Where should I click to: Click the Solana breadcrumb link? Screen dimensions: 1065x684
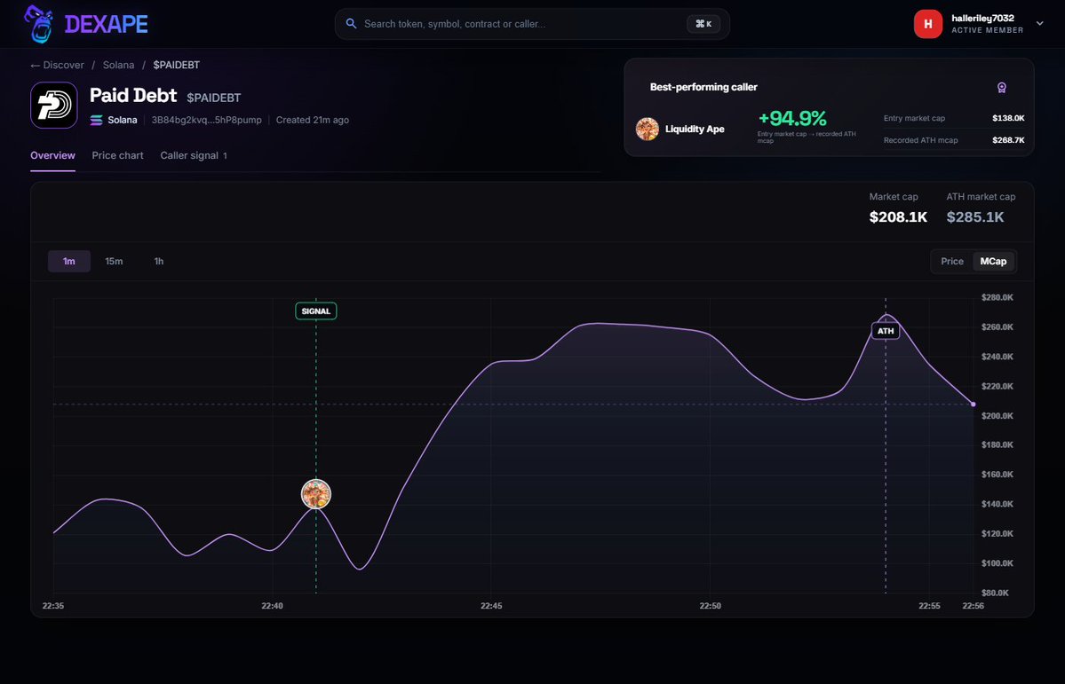coord(119,65)
